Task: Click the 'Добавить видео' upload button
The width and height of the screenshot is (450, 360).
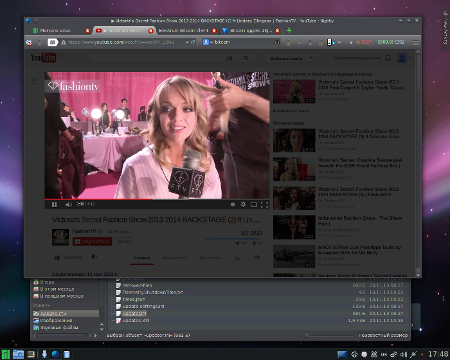Action: (x=286, y=59)
